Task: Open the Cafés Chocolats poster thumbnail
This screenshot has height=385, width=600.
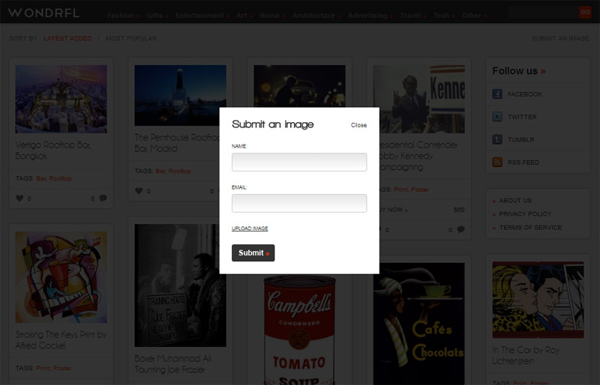Action: (419, 324)
